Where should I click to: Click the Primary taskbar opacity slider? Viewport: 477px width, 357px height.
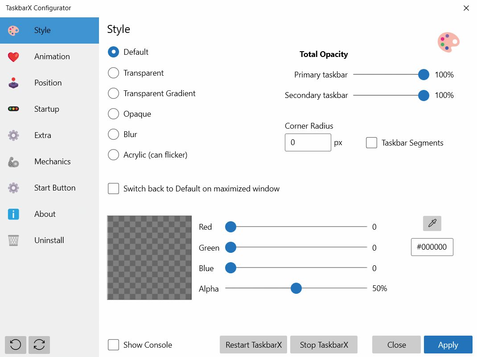click(x=391, y=74)
